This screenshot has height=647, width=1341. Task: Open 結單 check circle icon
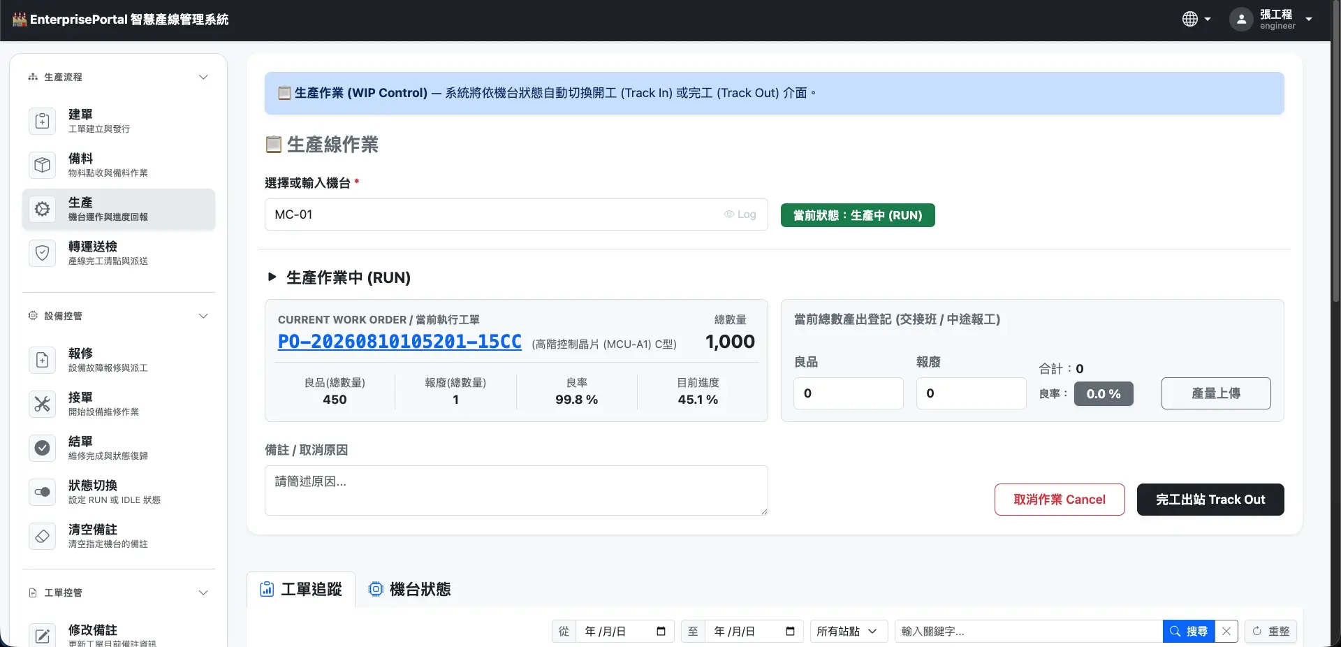43,448
